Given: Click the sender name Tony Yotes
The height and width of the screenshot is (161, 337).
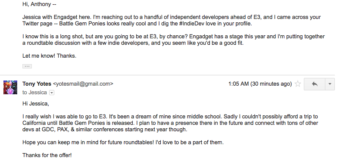Looking at the screenshot, I should tap(37, 84).
